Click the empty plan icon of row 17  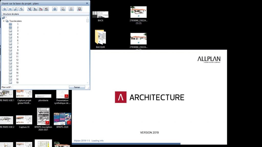(x=10, y=76)
